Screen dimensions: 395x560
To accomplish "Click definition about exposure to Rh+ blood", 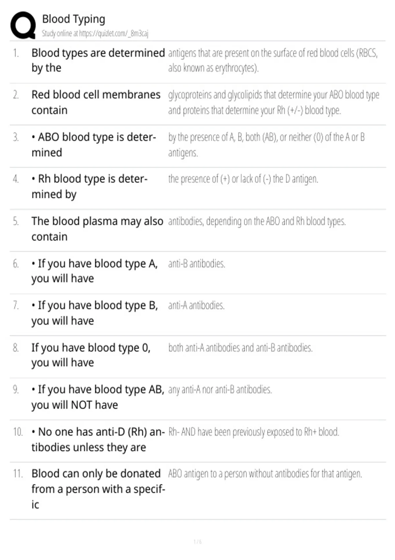I will 254,432.
